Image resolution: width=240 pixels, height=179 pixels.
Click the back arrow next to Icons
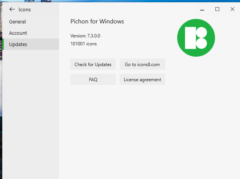point(12,9)
